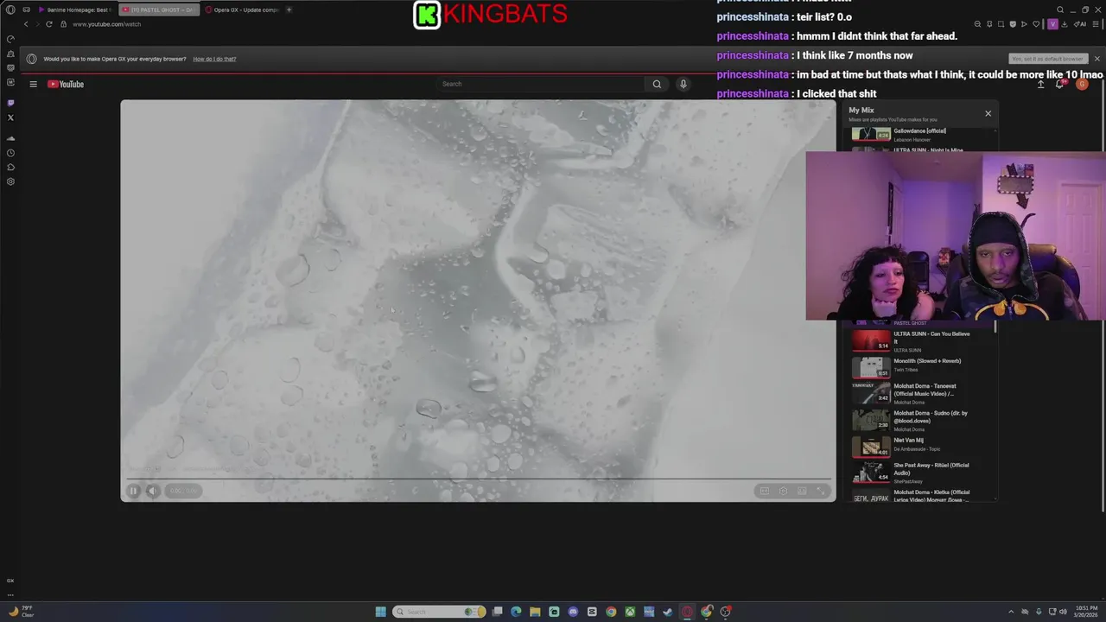Play Gallowdance [official] from the mix
The width and height of the screenshot is (1106, 622).
click(x=921, y=134)
